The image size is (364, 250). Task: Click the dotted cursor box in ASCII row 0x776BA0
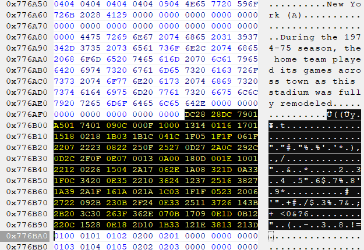click(271, 236)
